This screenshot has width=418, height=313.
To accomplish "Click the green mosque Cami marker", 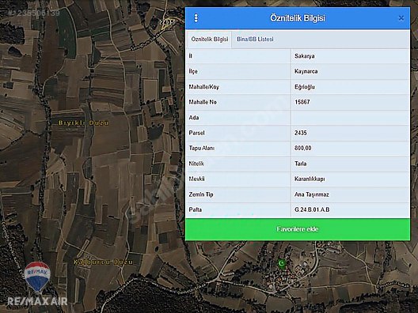I will coord(281,264).
